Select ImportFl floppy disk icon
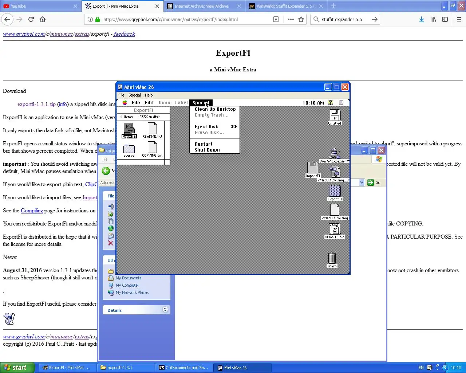Viewport: 466px width, 373px height. (x=313, y=170)
